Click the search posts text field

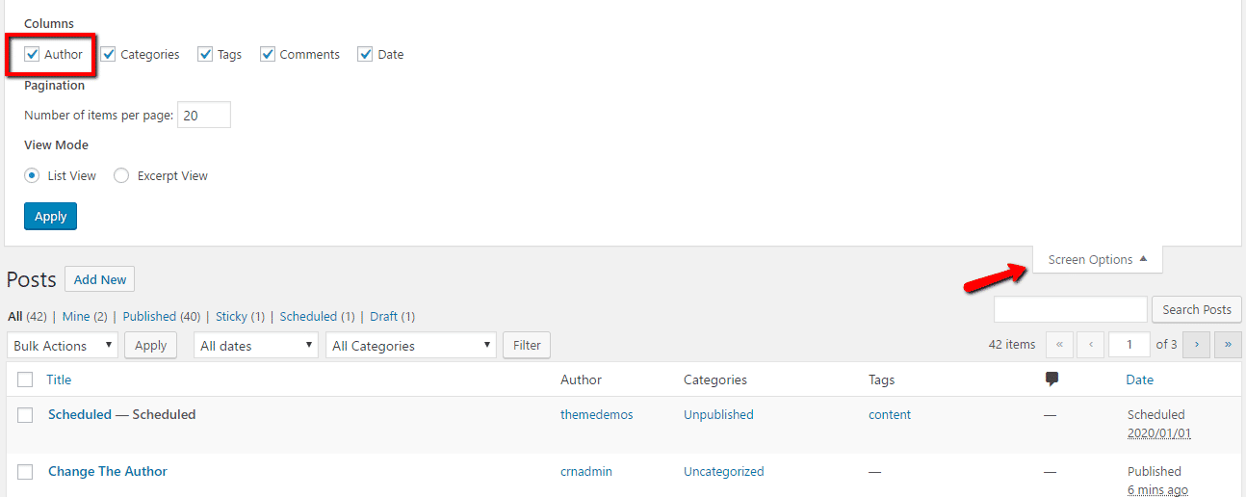click(x=1070, y=310)
